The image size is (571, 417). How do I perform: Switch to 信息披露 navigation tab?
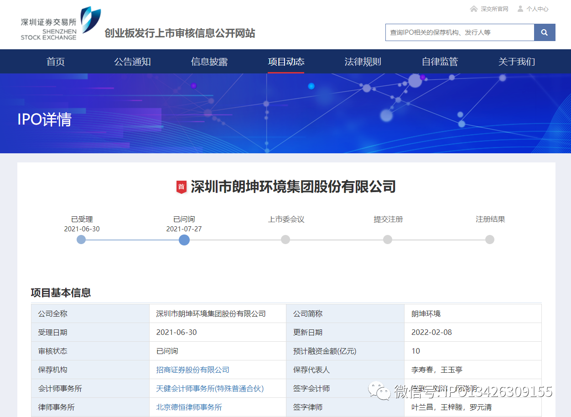pos(209,62)
